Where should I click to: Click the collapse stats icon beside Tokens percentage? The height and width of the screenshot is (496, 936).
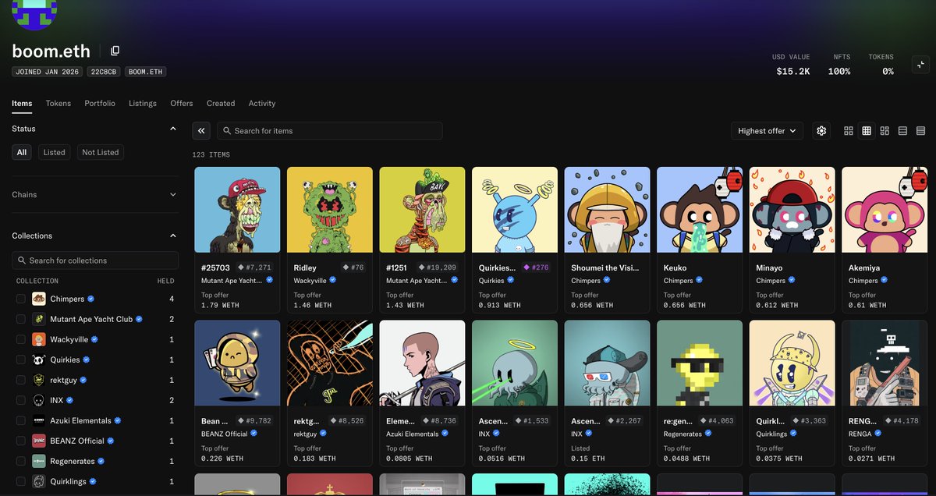(x=920, y=65)
